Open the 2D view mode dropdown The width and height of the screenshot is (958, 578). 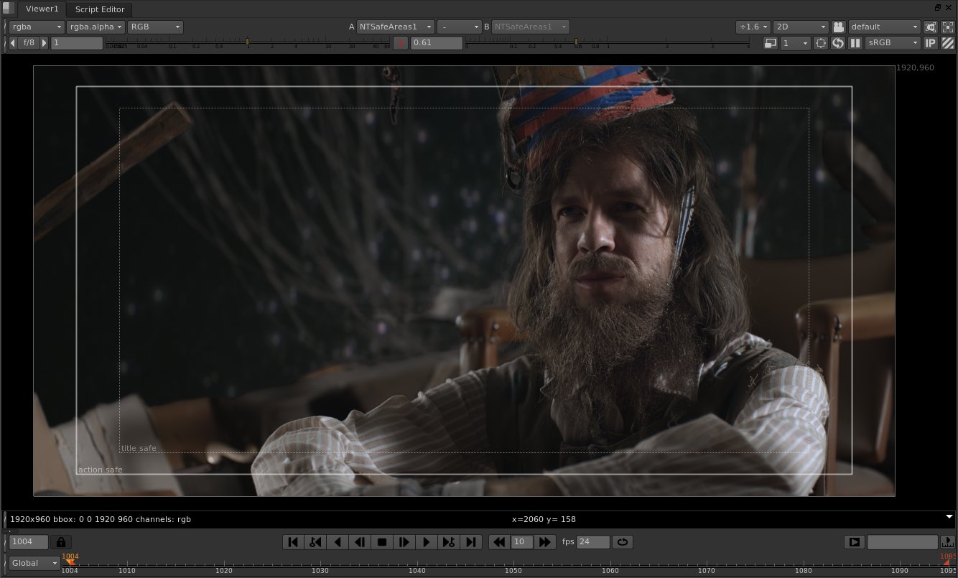tap(801, 27)
